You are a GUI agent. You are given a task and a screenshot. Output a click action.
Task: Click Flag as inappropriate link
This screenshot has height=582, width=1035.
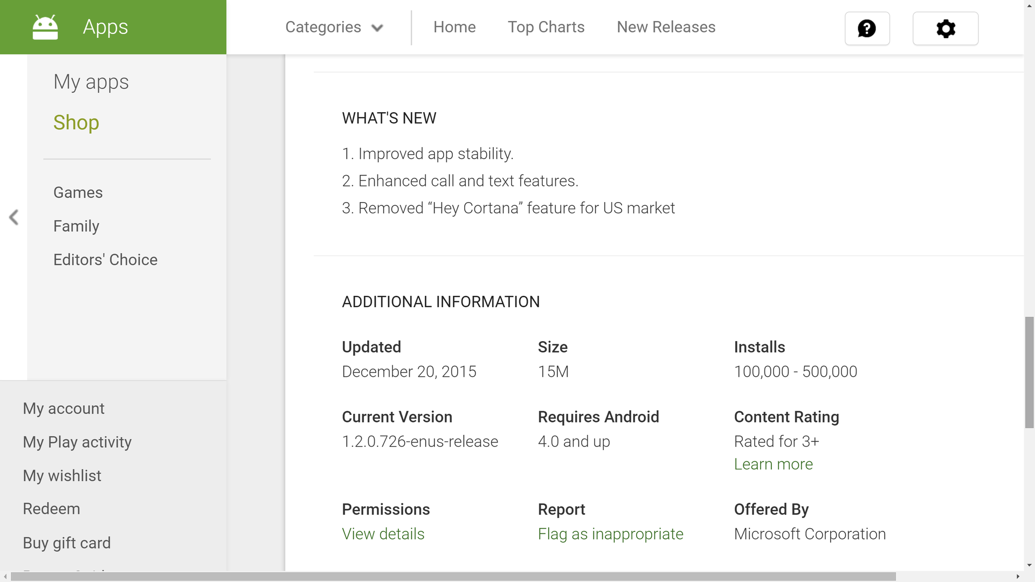pyautogui.click(x=610, y=533)
